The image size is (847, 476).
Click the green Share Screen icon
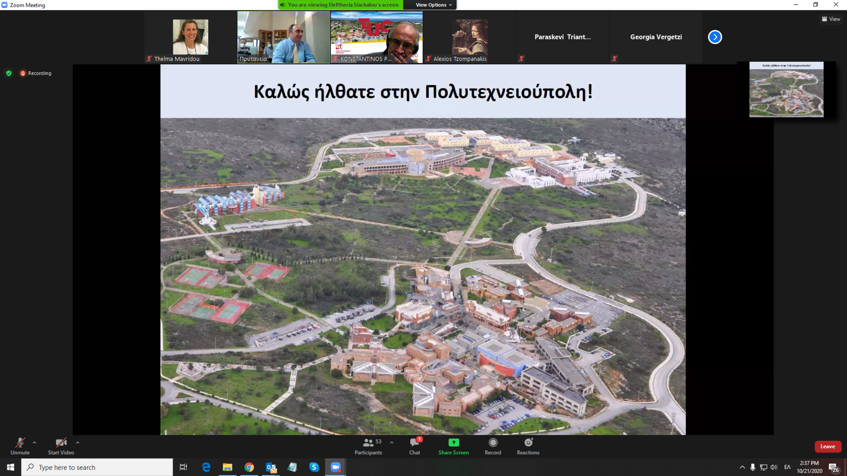point(453,443)
